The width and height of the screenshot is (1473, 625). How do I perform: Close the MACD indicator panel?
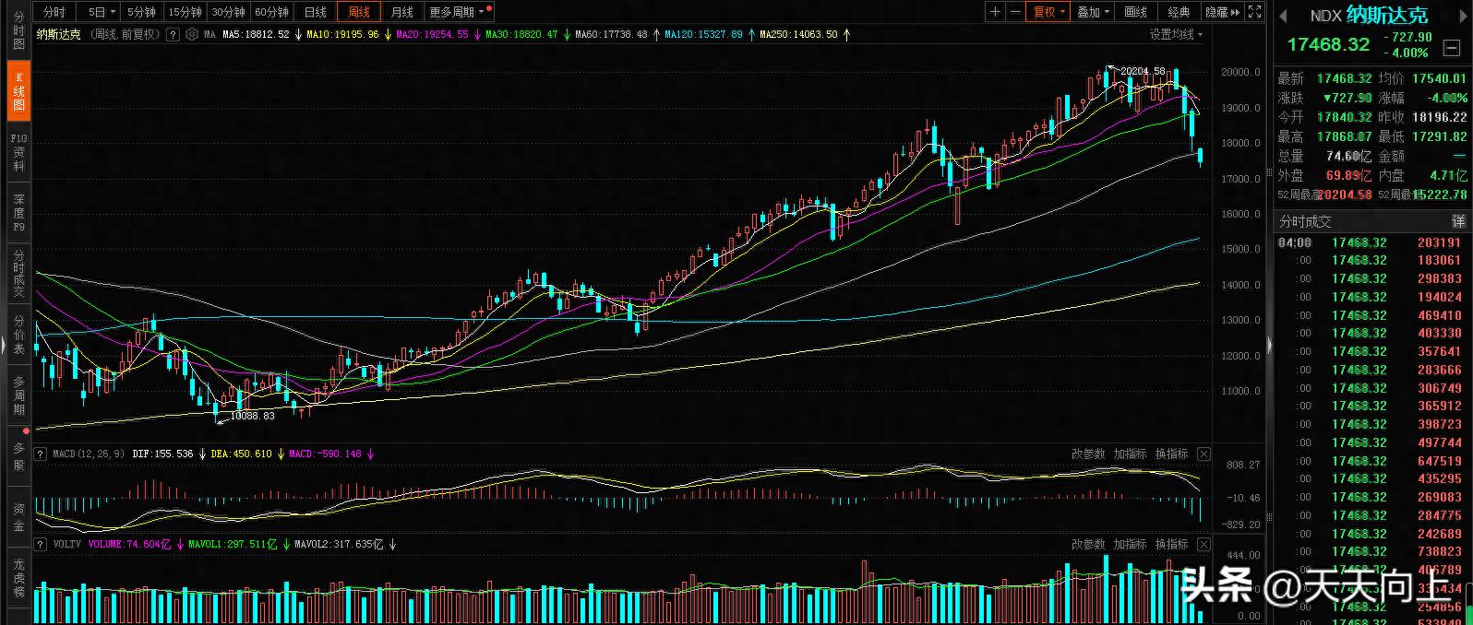1204,454
